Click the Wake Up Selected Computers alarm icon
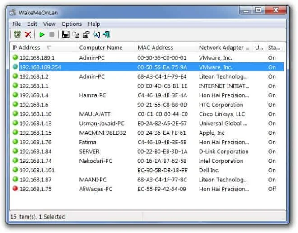Screen dimensions: 298x233 [18, 34]
